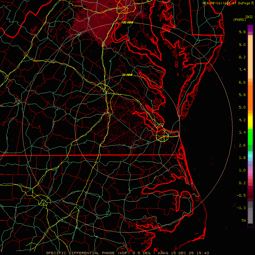
Task: Click the 'DKD' units label above color bar
Action: pos(249,17)
